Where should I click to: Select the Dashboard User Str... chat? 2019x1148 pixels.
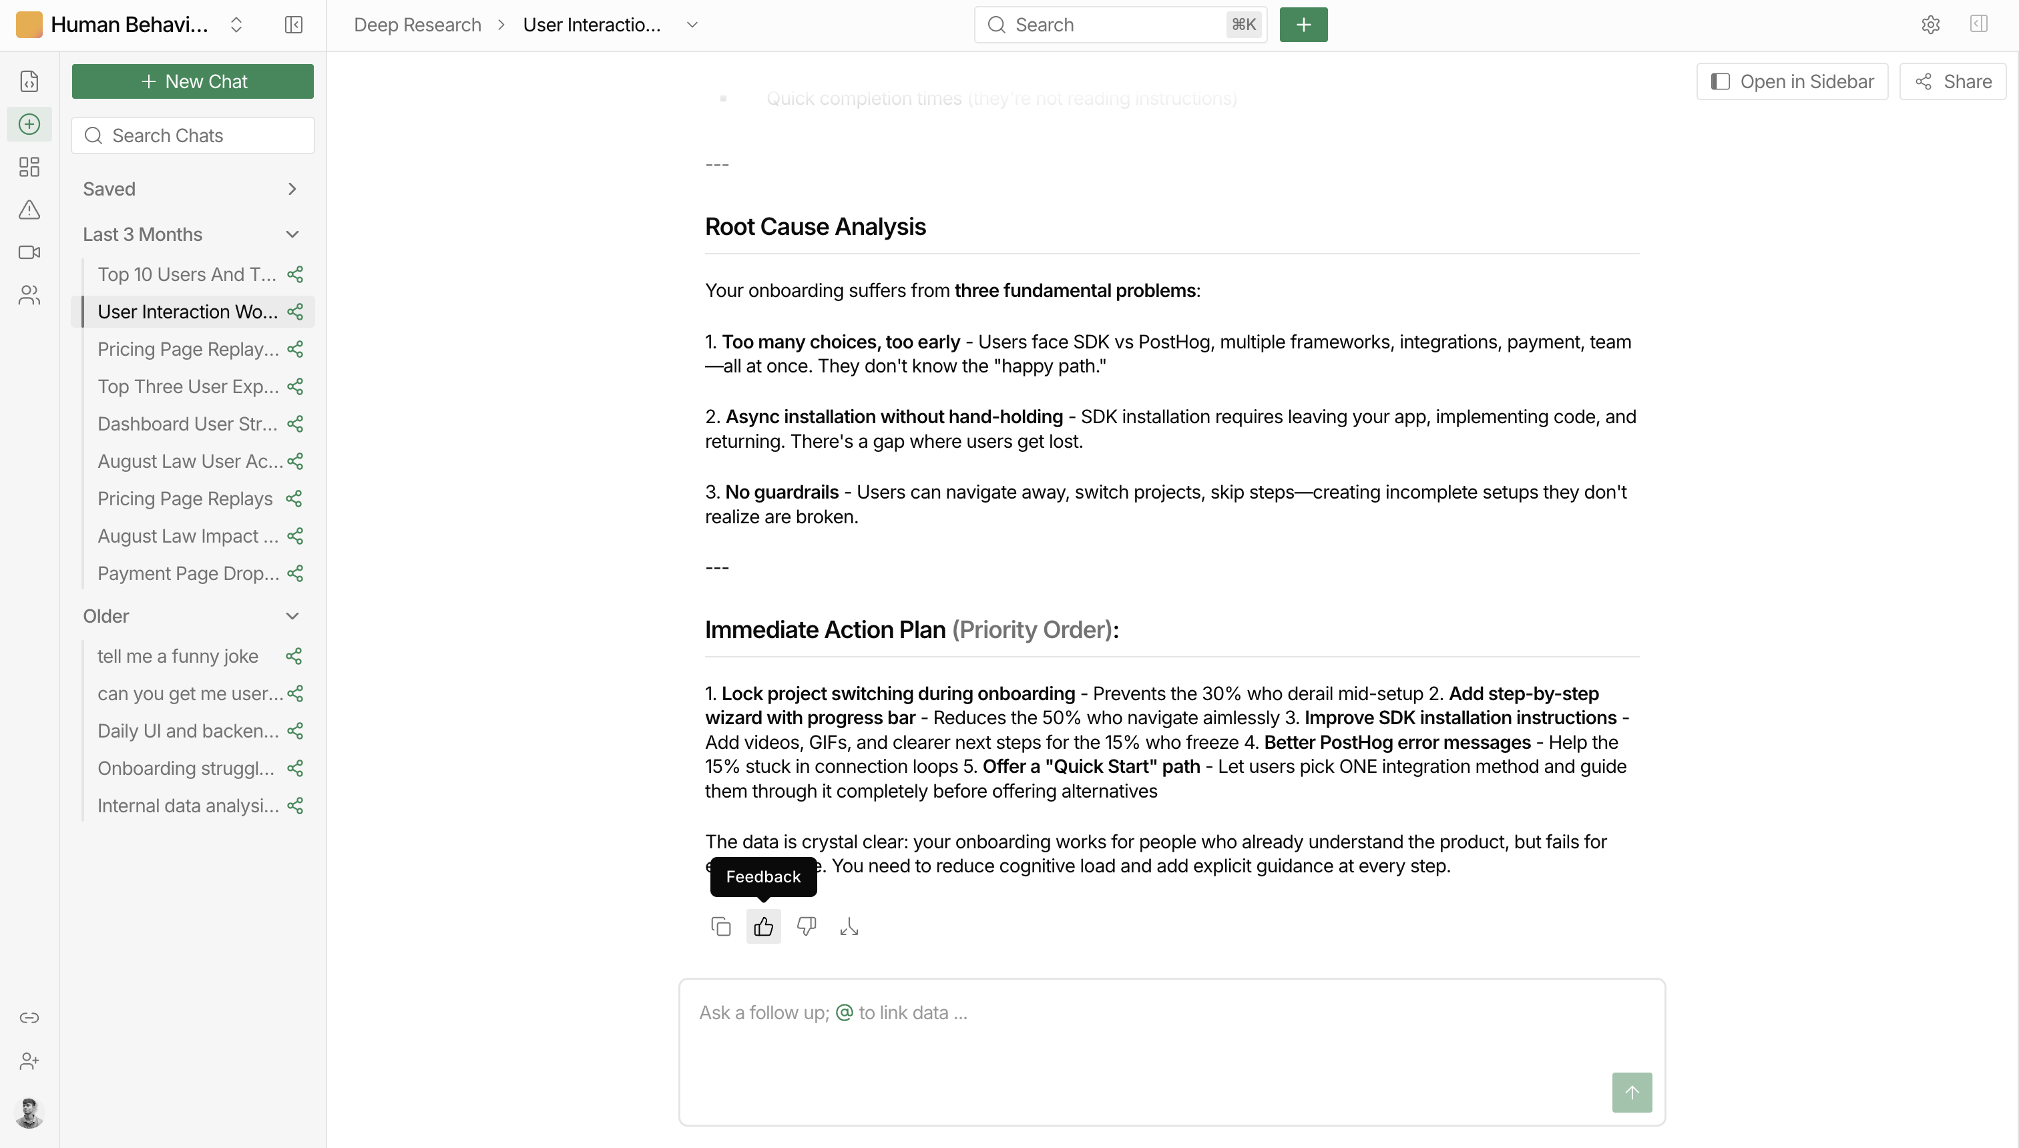click(x=188, y=424)
